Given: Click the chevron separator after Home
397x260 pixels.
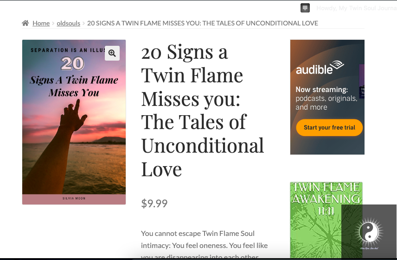Looking at the screenshot, I should click(x=53, y=23).
